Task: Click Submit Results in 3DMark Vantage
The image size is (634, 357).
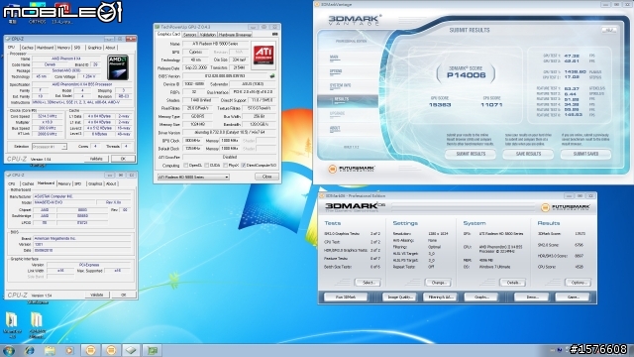Action: click(471, 154)
